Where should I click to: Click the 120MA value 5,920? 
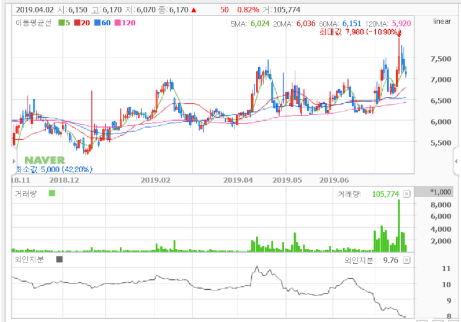[401, 24]
